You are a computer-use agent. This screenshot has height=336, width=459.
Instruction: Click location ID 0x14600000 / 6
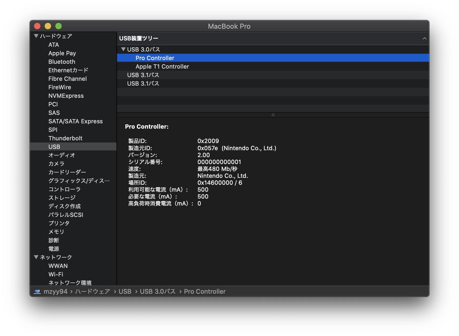(x=220, y=183)
